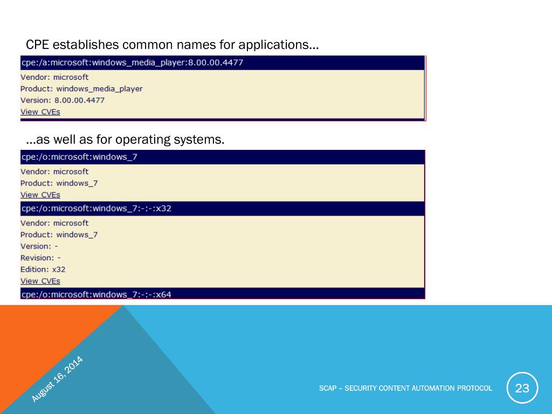Click the heading '...as well as for operating systems.'

point(125,140)
